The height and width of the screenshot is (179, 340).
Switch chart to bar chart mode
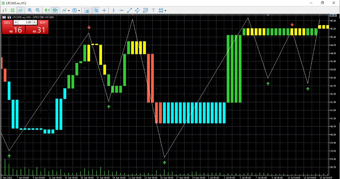tap(5, 10)
